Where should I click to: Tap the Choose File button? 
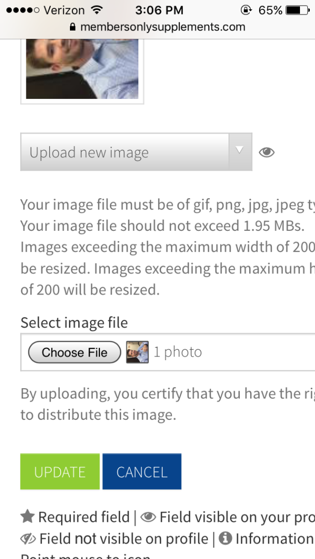pos(75,352)
